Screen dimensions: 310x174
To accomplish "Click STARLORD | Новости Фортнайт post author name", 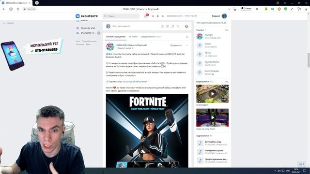I will tap(132, 45).
